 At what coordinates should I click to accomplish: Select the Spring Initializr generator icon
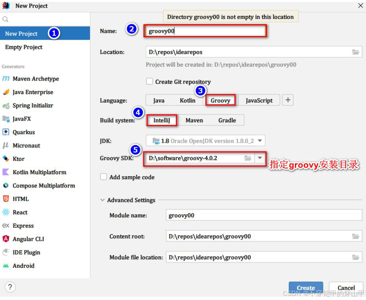tap(6, 106)
